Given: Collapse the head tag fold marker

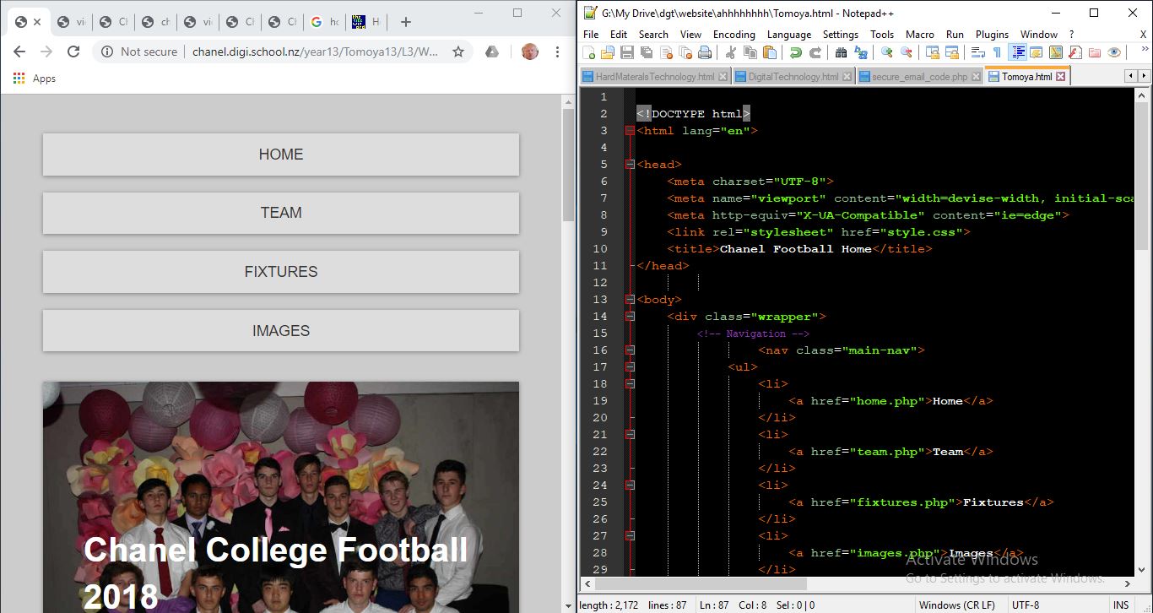Looking at the screenshot, I should 630,165.
